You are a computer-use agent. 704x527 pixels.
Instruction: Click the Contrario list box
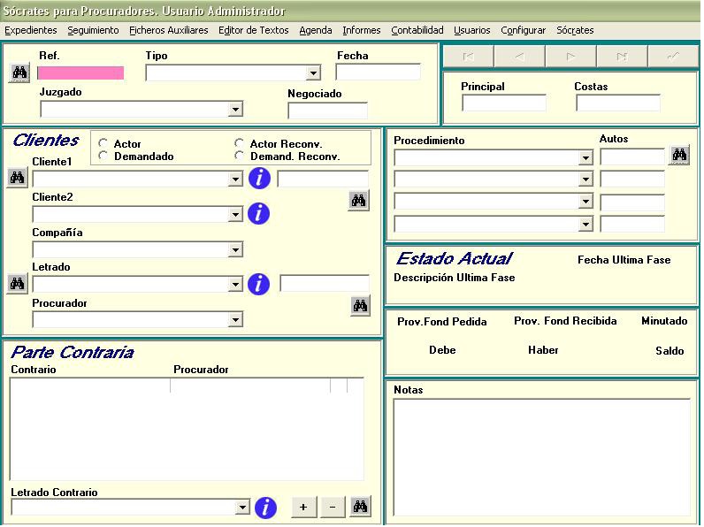(187, 429)
